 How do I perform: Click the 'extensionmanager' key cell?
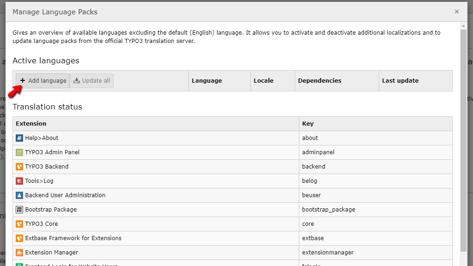tap(376, 253)
